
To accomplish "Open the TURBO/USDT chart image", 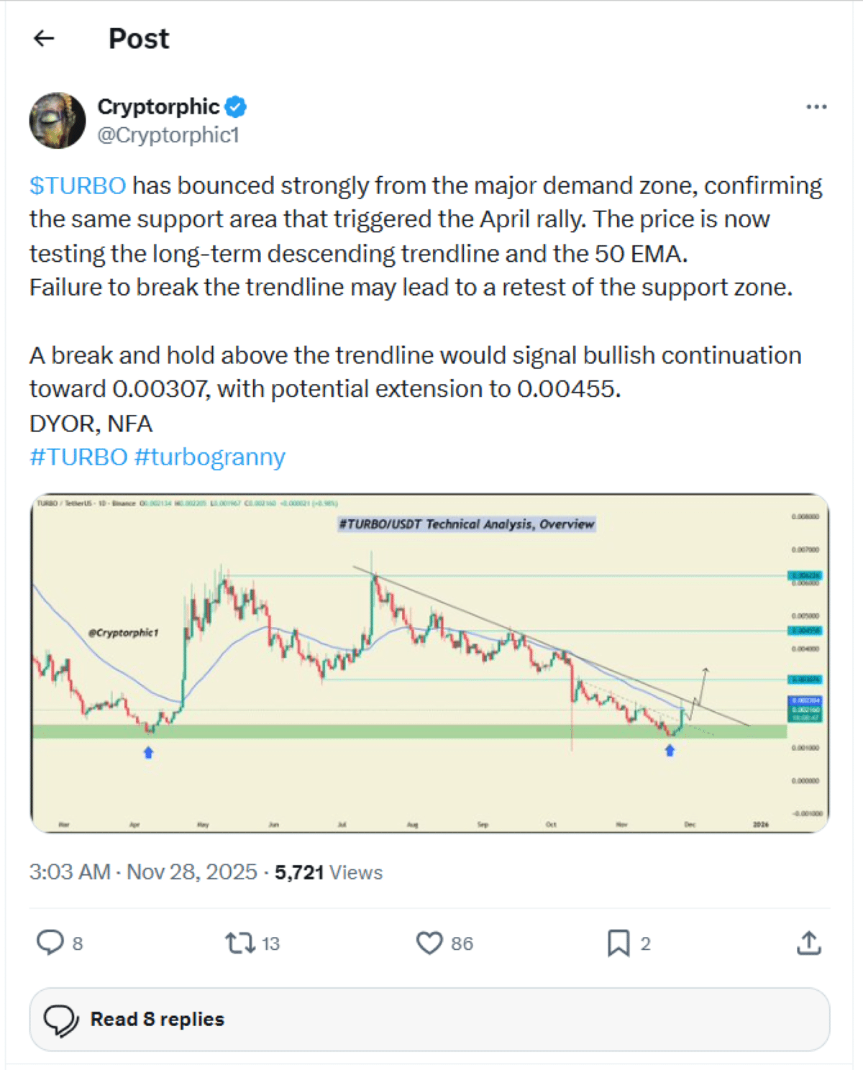I will pyautogui.click(x=429, y=663).
